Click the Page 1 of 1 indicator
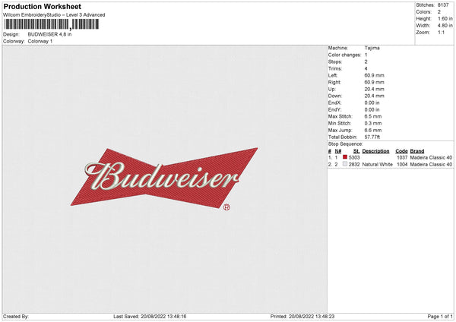 point(440,317)
